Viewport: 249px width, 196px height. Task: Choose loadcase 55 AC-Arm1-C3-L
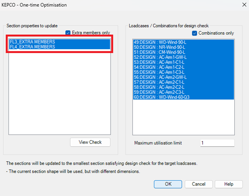[x=160, y=72]
